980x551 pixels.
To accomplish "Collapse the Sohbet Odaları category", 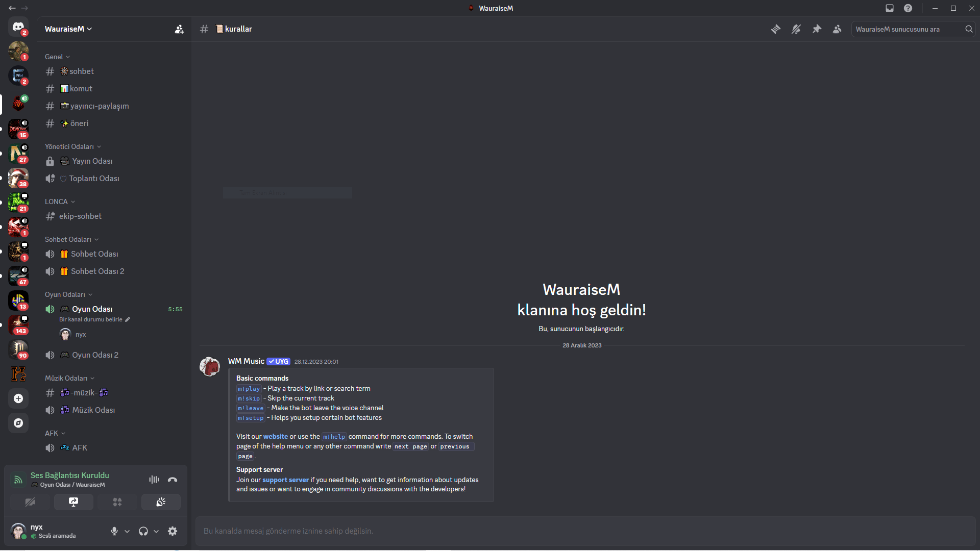I will pos(71,239).
